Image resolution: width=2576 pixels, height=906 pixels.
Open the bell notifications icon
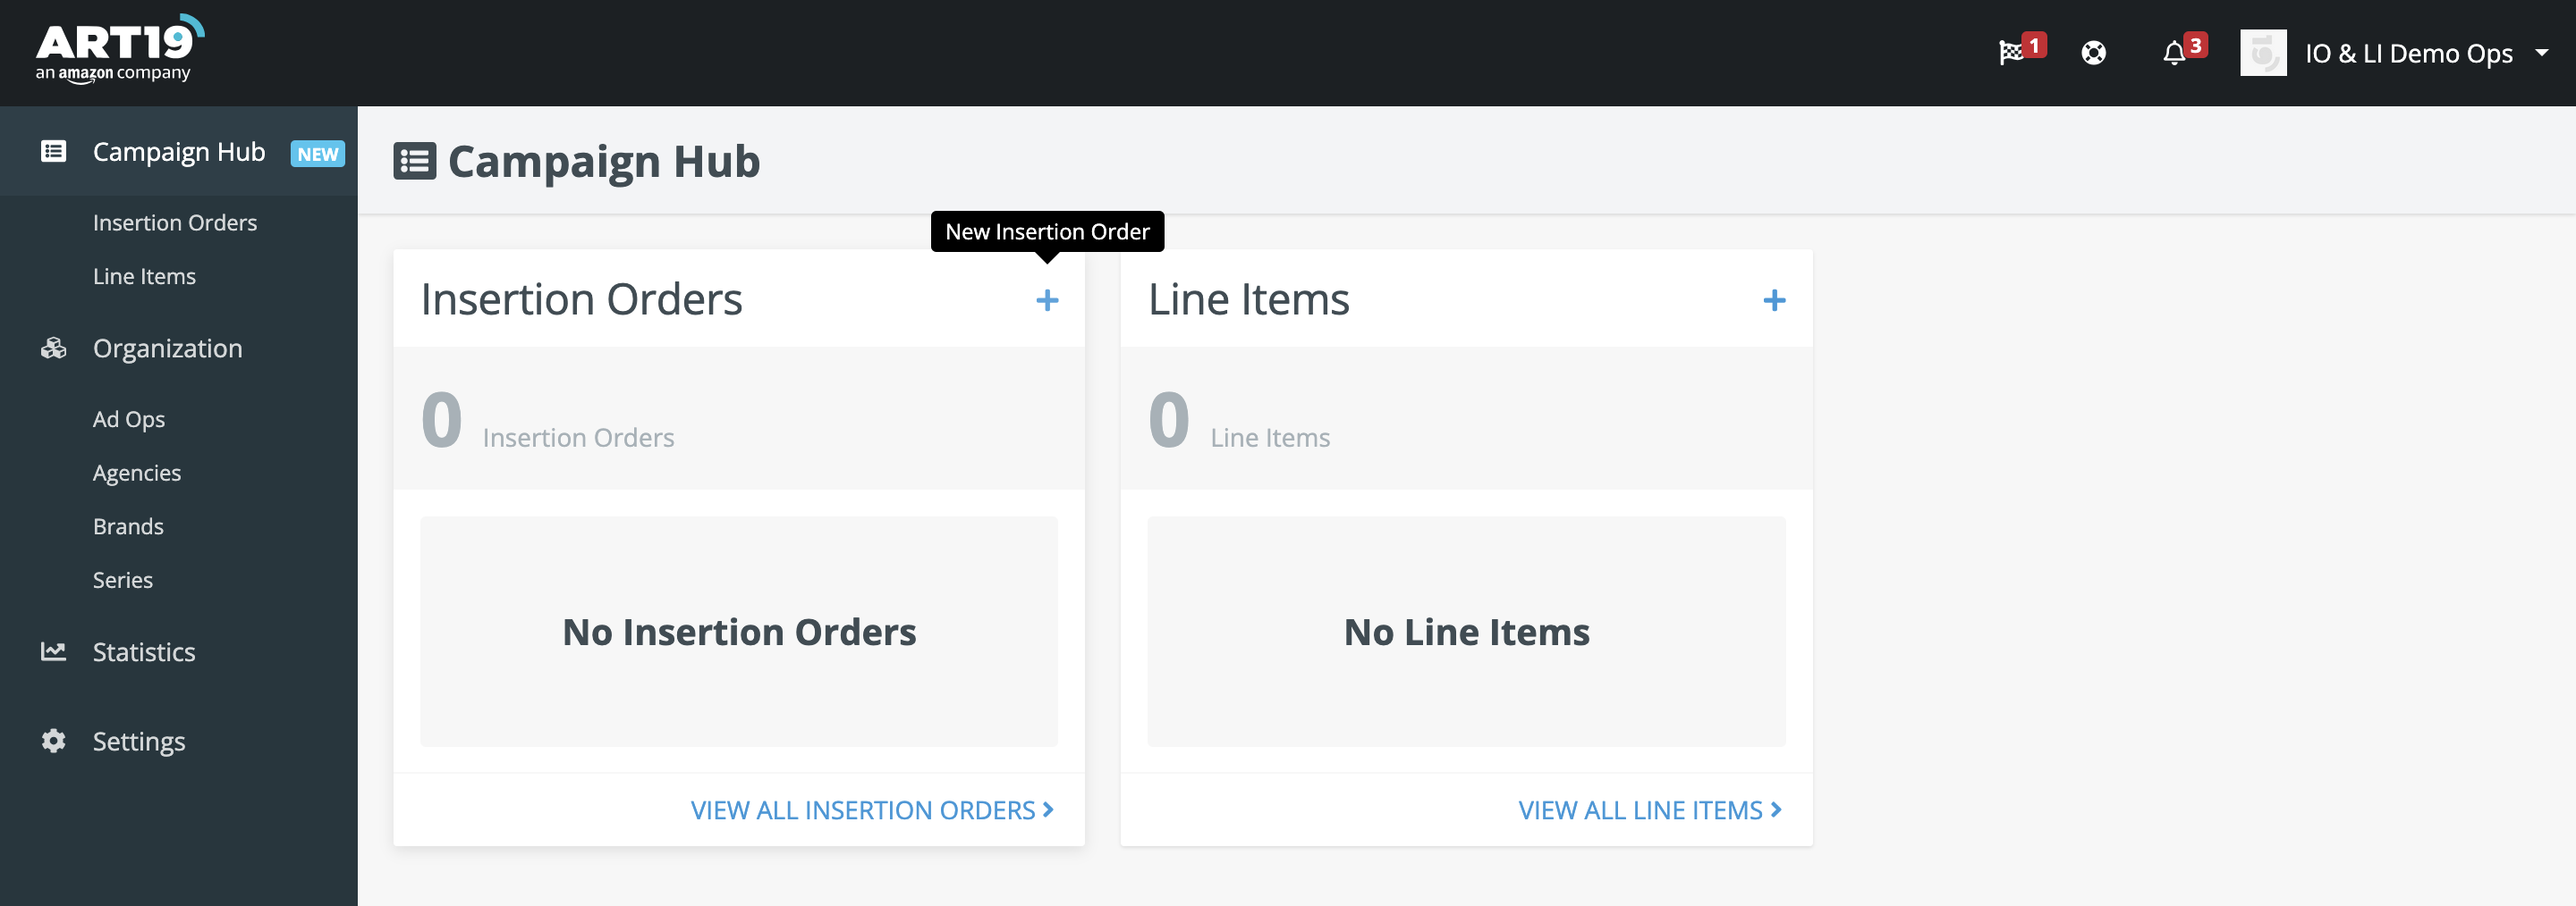(x=2173, y=53)
